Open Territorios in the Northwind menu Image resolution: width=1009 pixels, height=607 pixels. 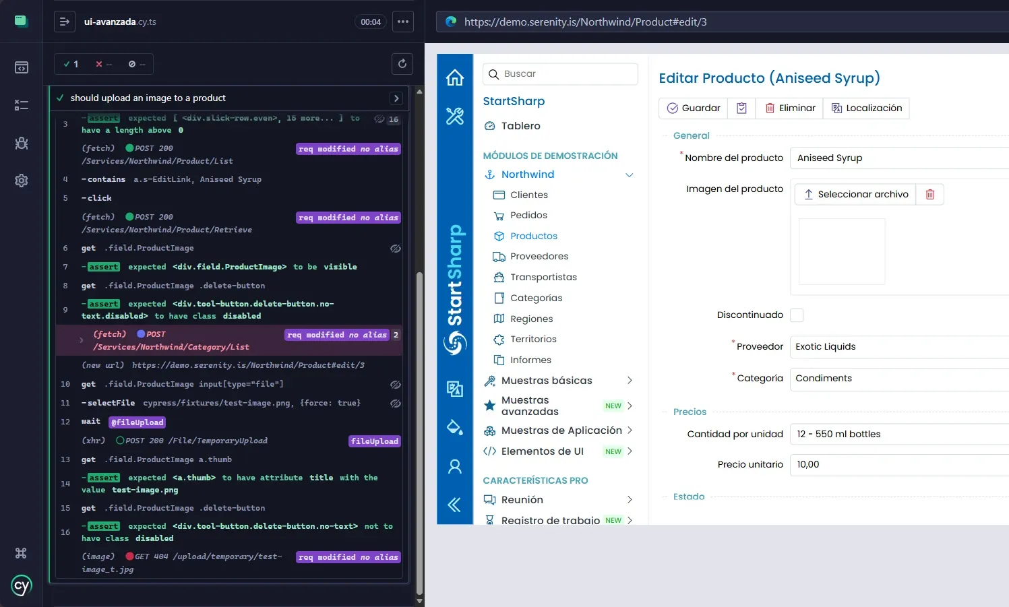click(533, 340)
